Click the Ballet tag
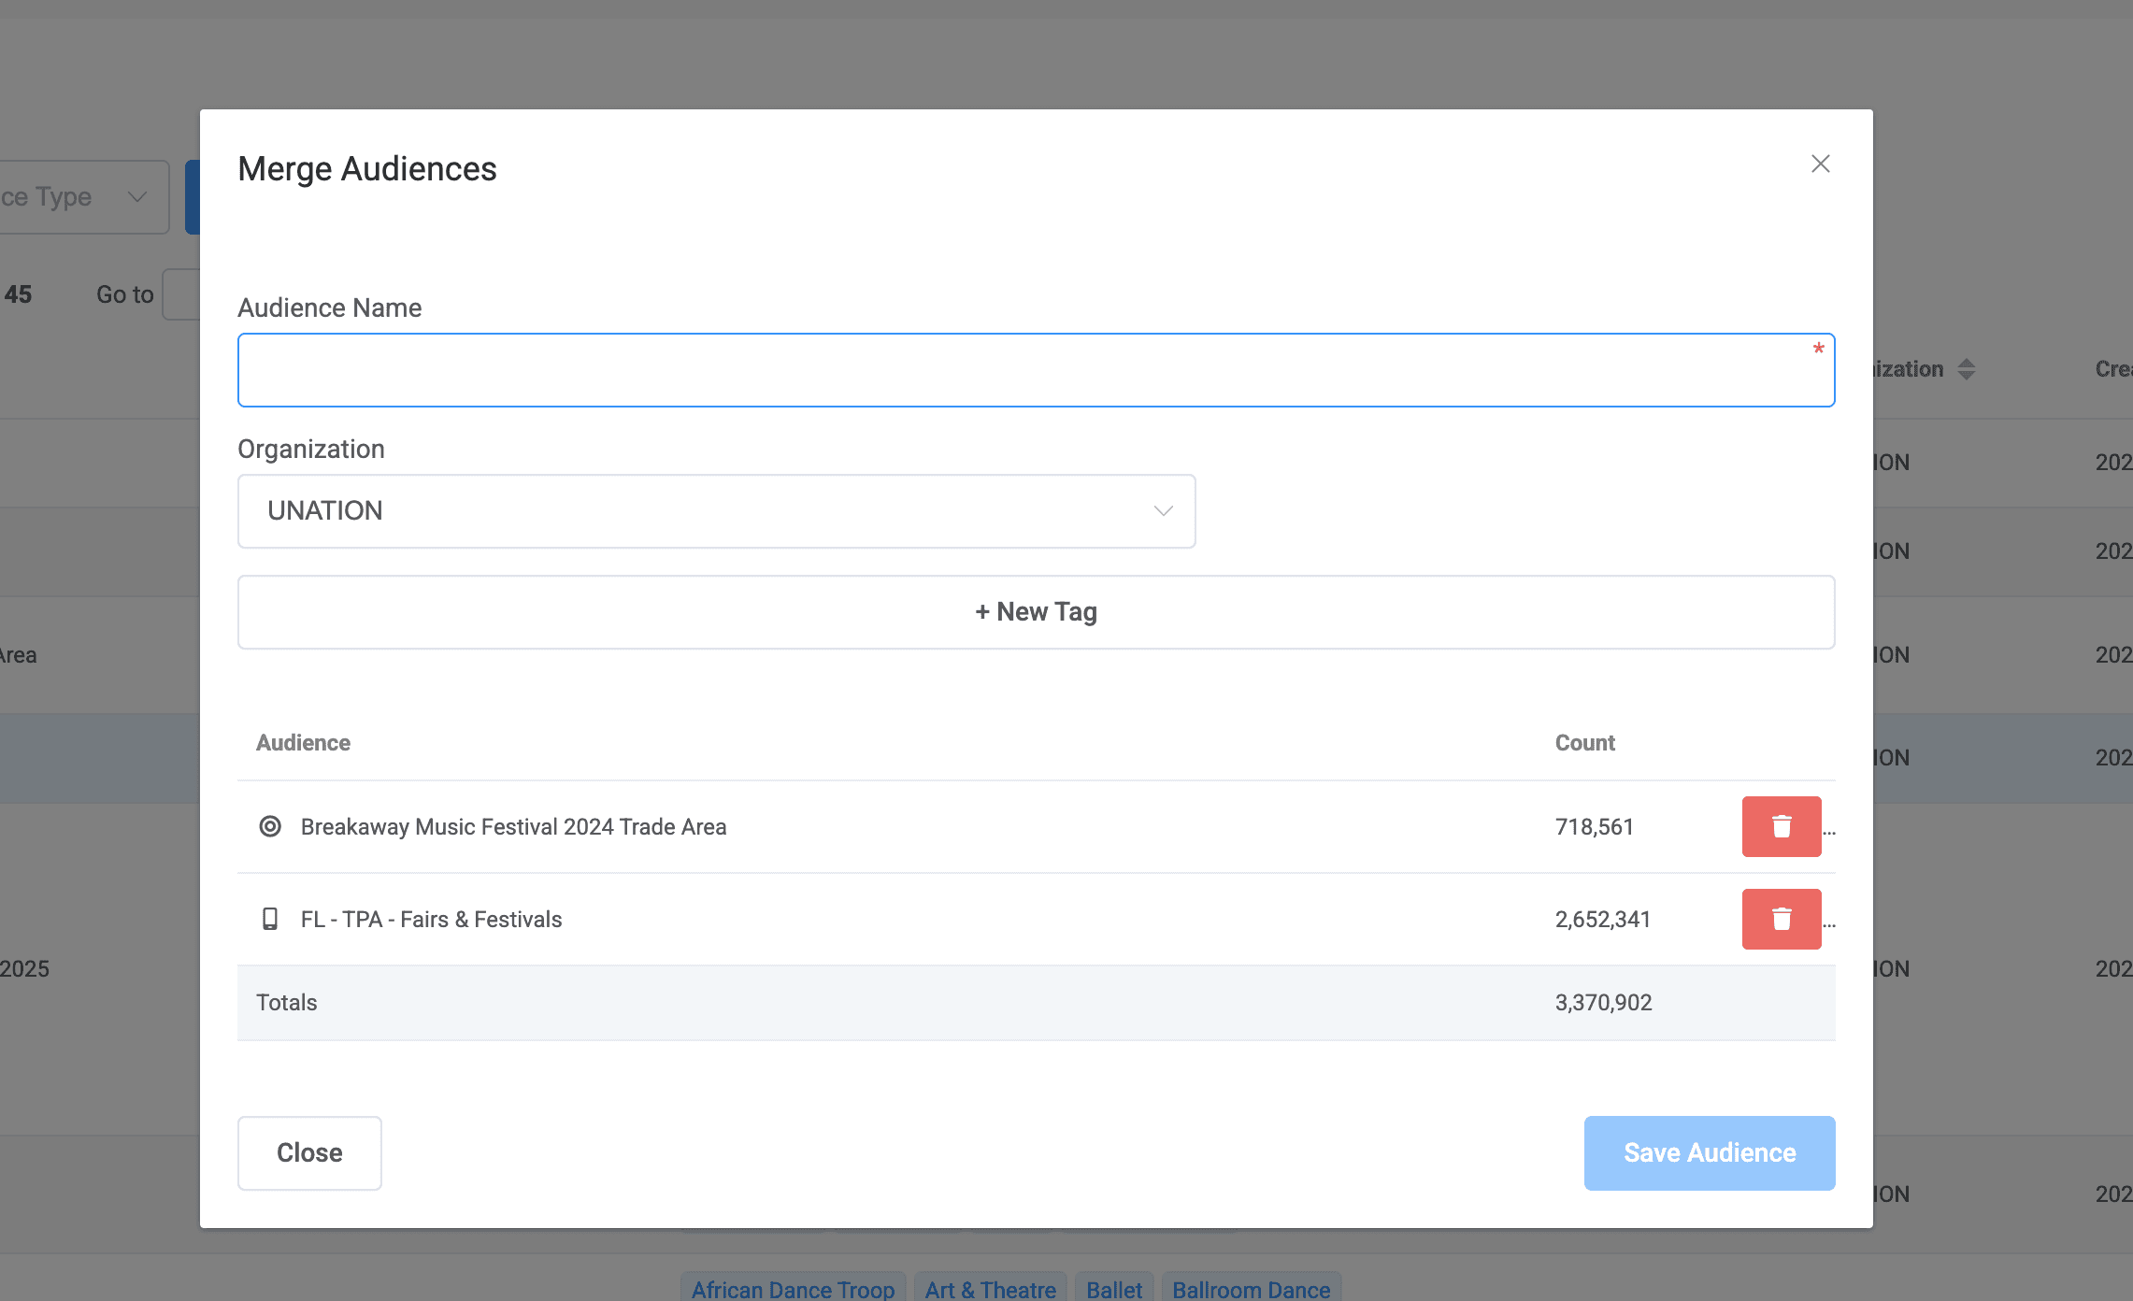This screenshot has width=2133, height=1301. pyautogui.click(x=1113, y=1289)
